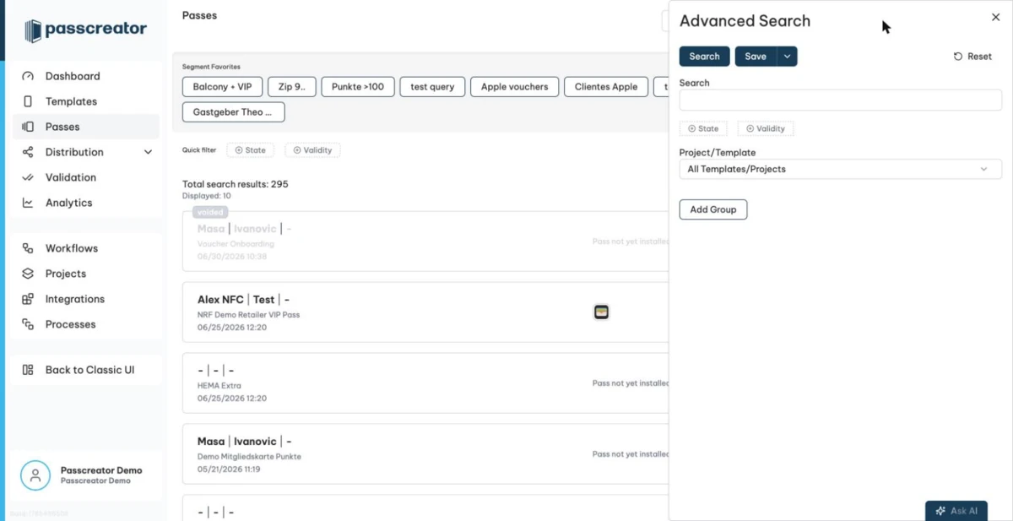Click the Passes icon
The height and width of the screenshot is (521, 1013).
pos(28,127)
